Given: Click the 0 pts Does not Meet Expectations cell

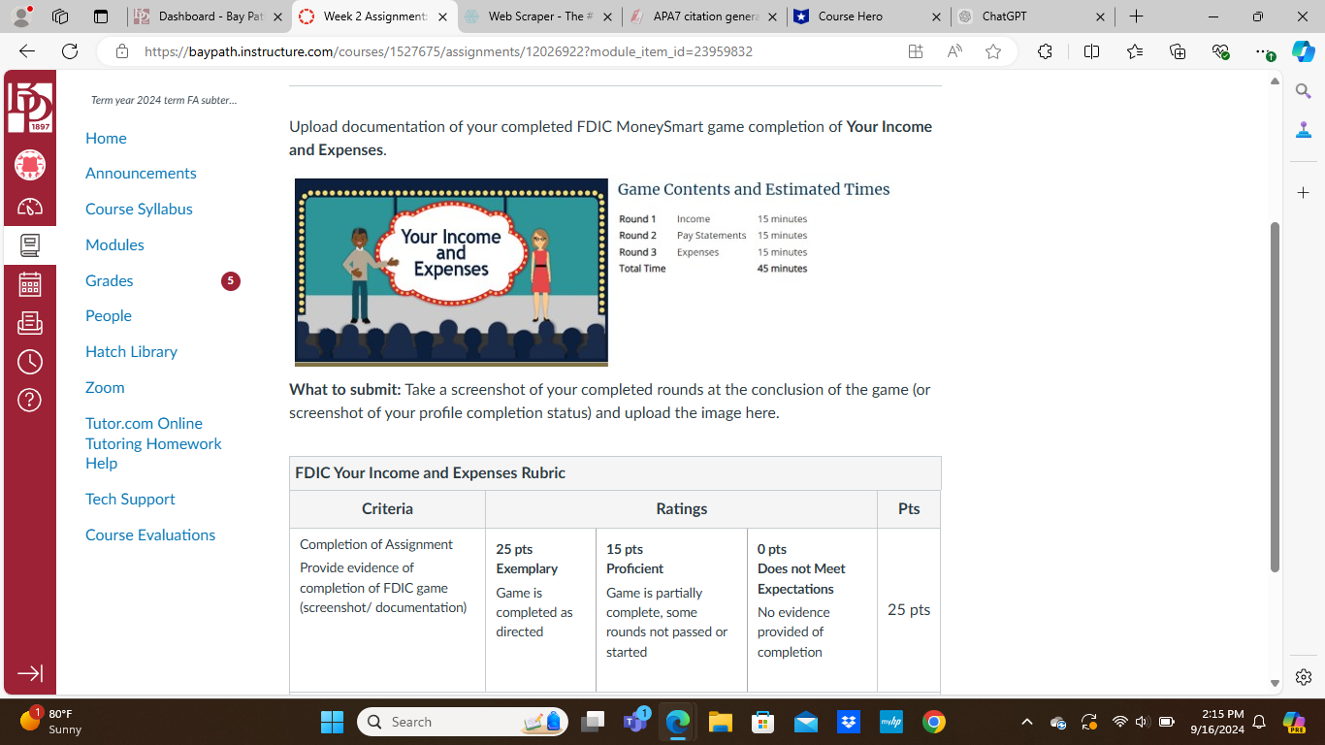Looking at the screenshot, I should tap(812, 609).
